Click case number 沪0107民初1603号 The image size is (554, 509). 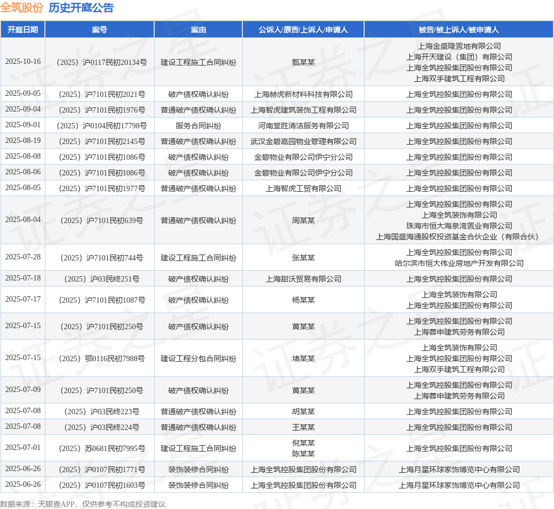(x=102, y=485)
